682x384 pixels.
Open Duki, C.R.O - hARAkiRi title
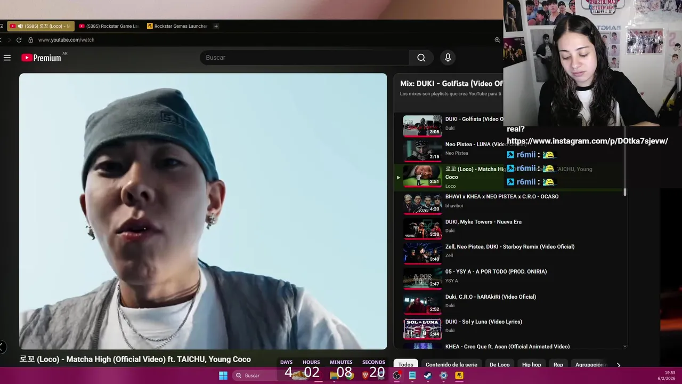[491, 297]
